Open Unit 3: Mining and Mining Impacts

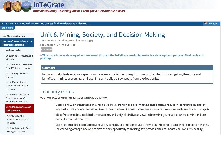pos(17,75)
